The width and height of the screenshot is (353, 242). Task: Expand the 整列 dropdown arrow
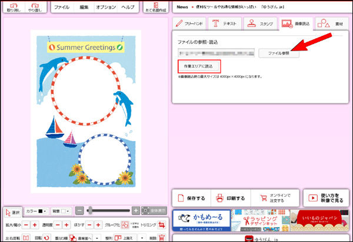(142, 238)
